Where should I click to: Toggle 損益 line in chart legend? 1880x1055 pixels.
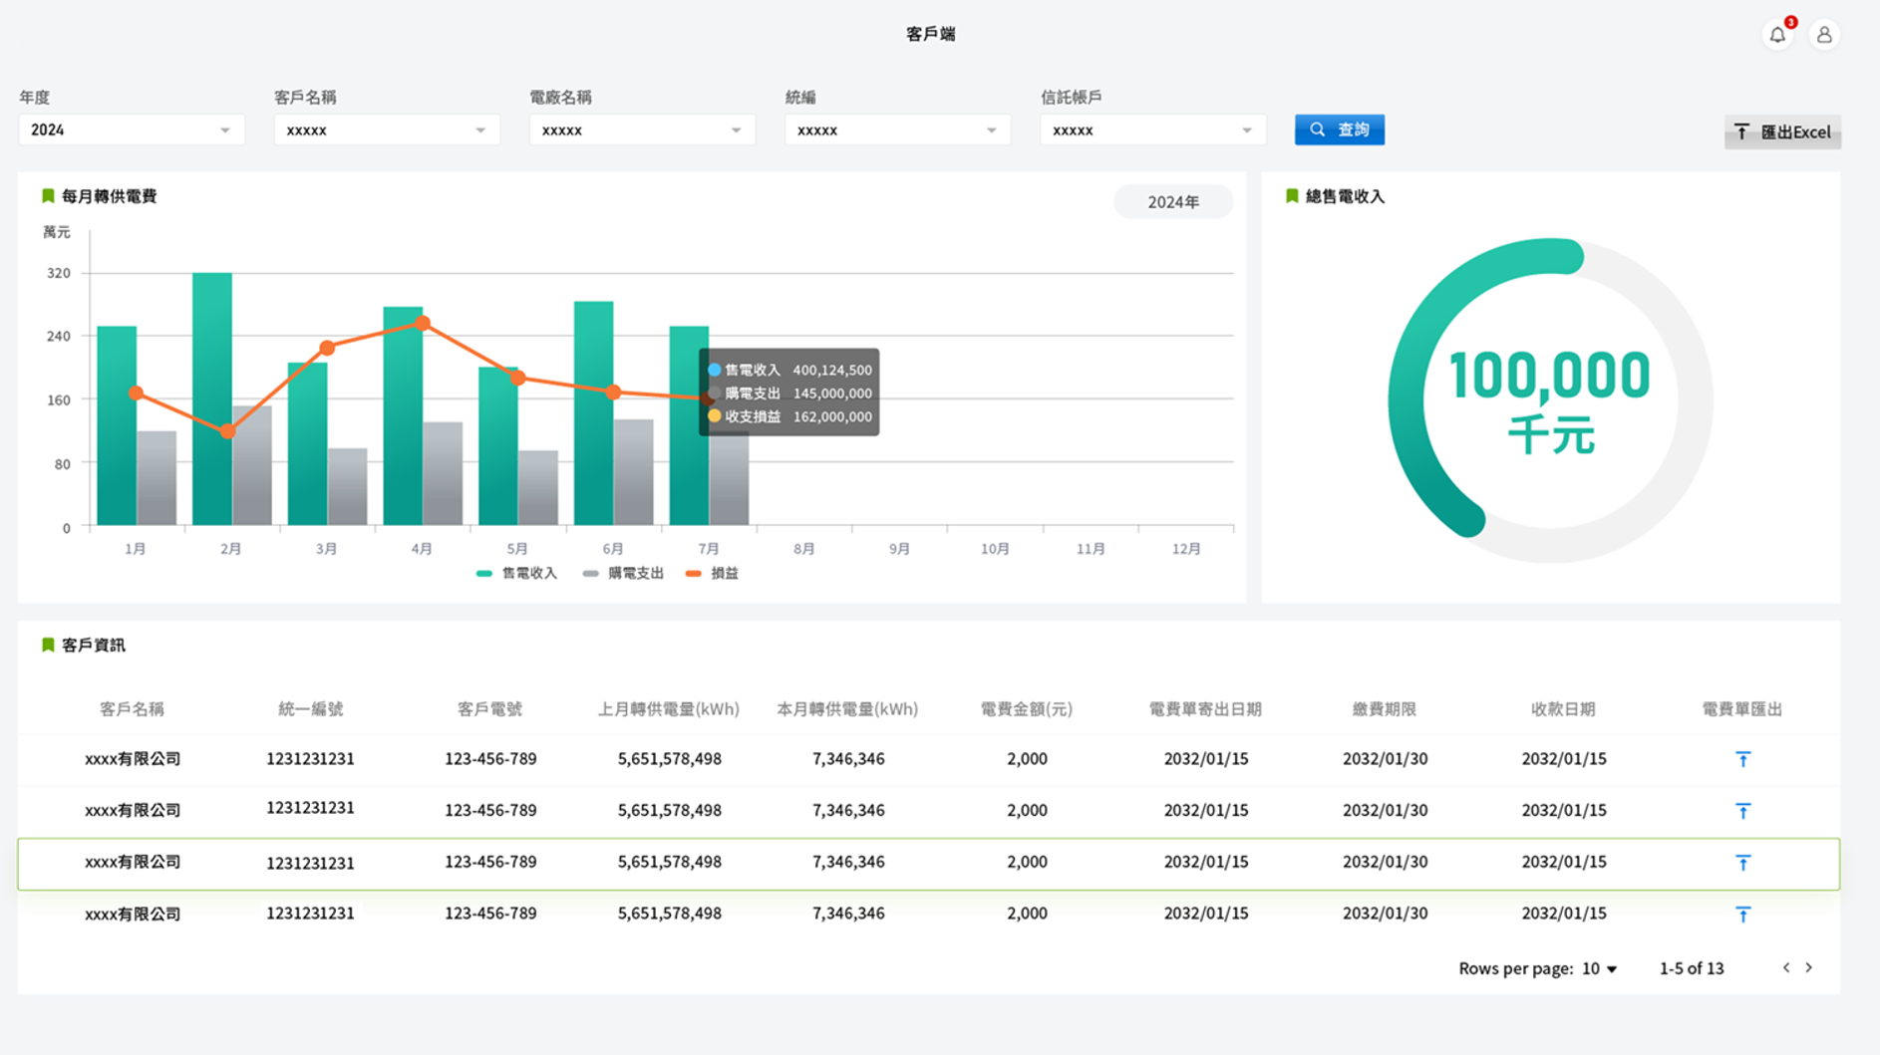713,573
